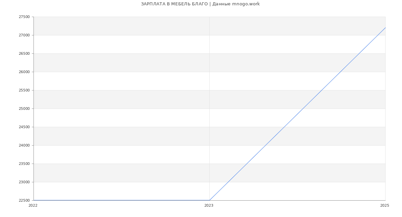Click the line's 2022 starting point
The width and height of the screenshot is (402, 217).
[x=34, y=200]
